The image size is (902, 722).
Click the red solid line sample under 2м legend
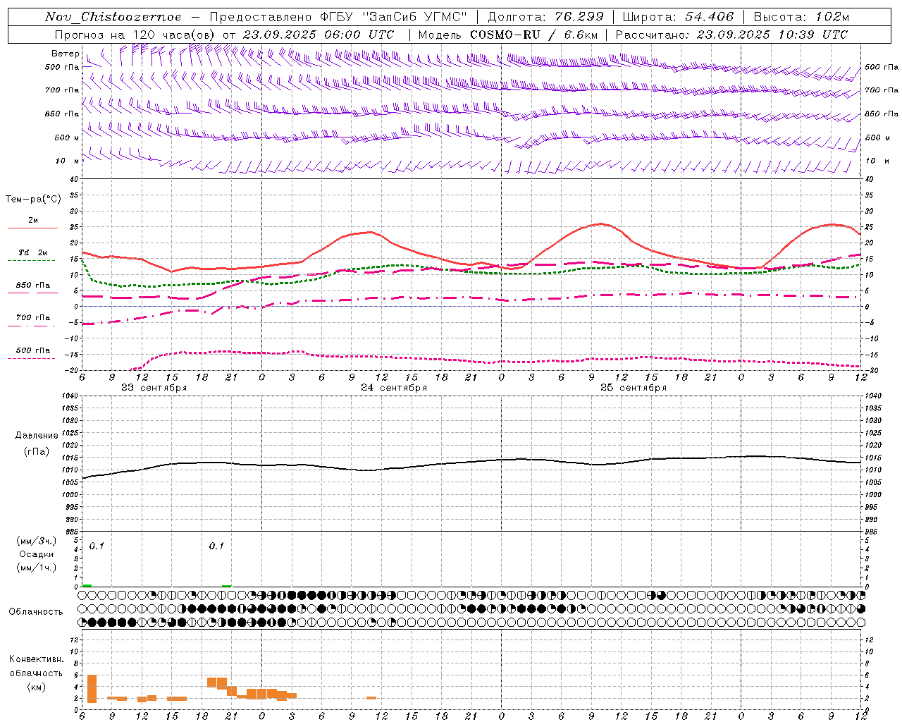point(32,228)
